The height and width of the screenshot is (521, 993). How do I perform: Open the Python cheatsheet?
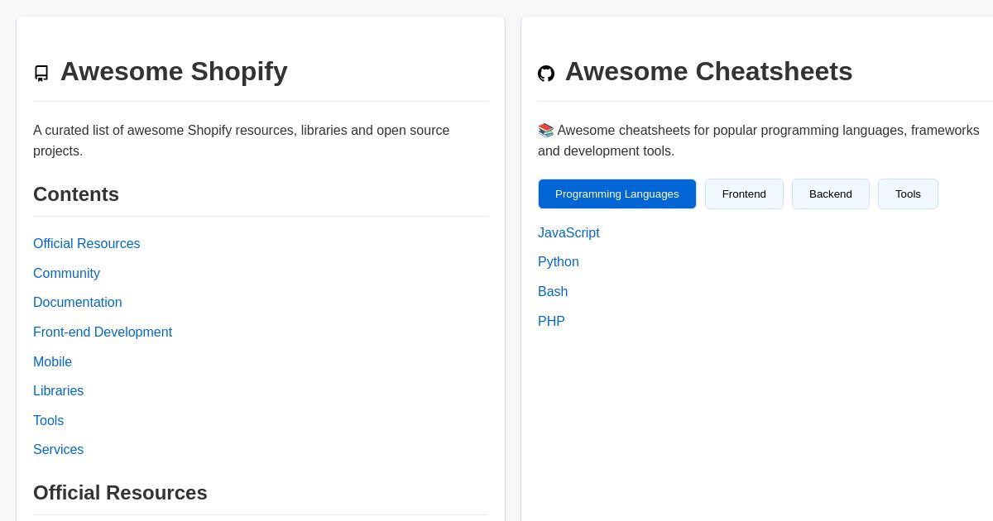point(559,262)
